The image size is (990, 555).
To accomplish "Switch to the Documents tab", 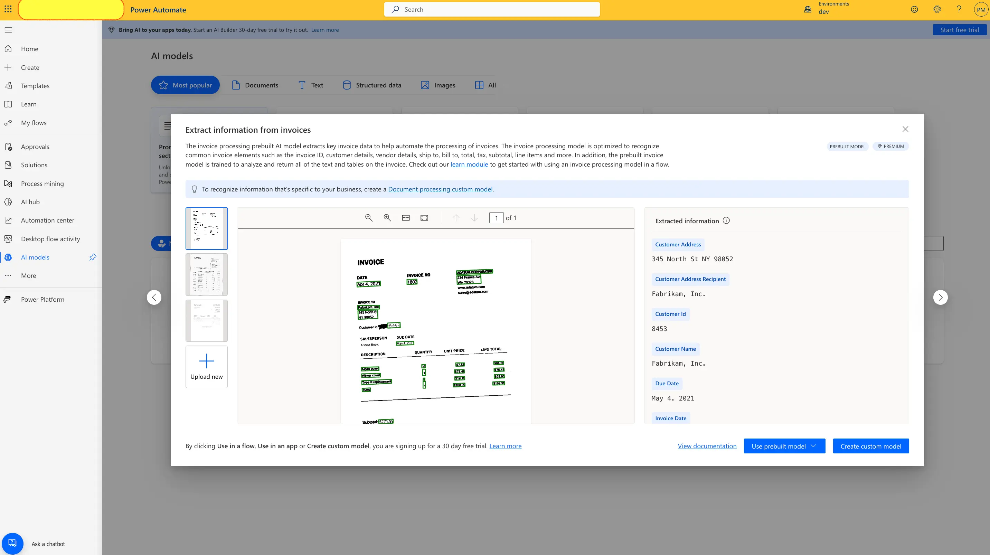I will pyautogui.click(x=255, y=85).
